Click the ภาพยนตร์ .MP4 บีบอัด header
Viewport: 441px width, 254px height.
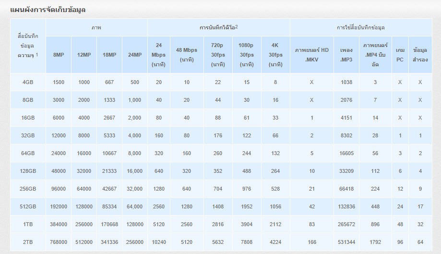[x=375, y=55]
